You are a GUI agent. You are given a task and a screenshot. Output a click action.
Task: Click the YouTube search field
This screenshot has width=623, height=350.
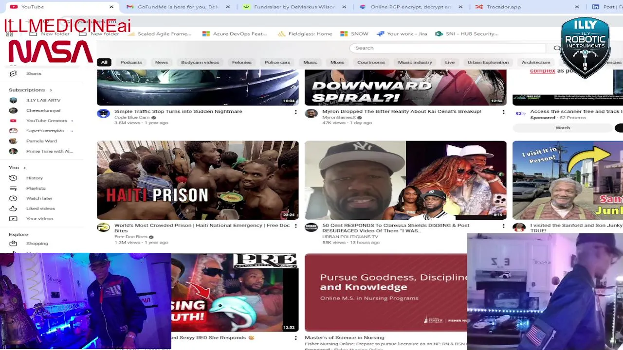[448, 48]
